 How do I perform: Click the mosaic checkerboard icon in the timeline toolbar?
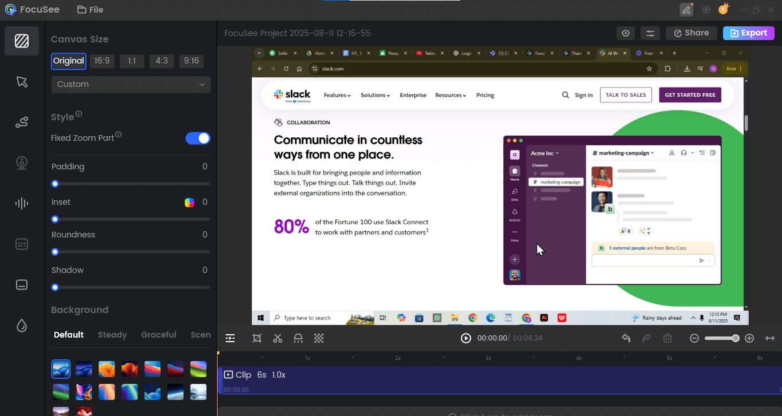[x=319, y=338]
